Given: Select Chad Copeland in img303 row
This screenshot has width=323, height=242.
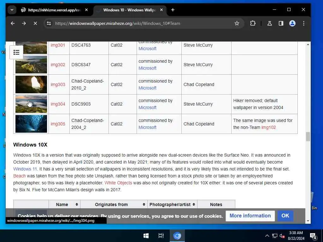Looking at the screenshot, I should click(x=199, y=84).
